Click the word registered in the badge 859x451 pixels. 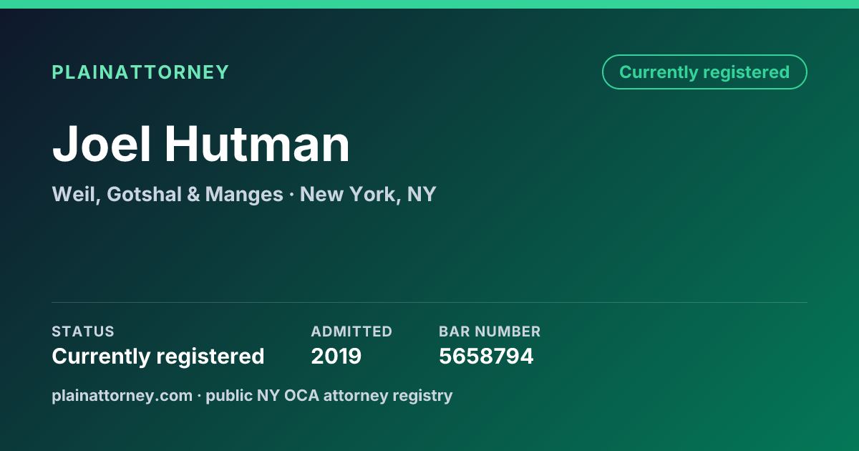(x=747, y=72)
